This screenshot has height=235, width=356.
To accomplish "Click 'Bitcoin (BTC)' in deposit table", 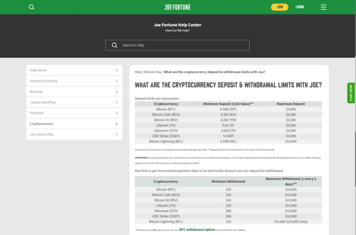I will 166,109.
